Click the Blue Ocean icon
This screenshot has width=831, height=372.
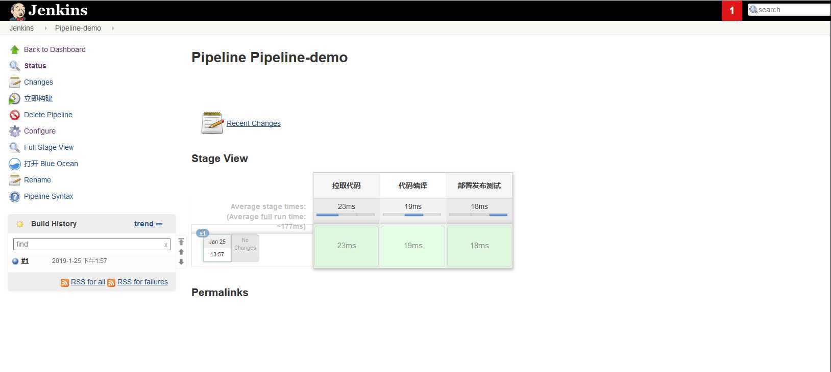tap(14, 164)
